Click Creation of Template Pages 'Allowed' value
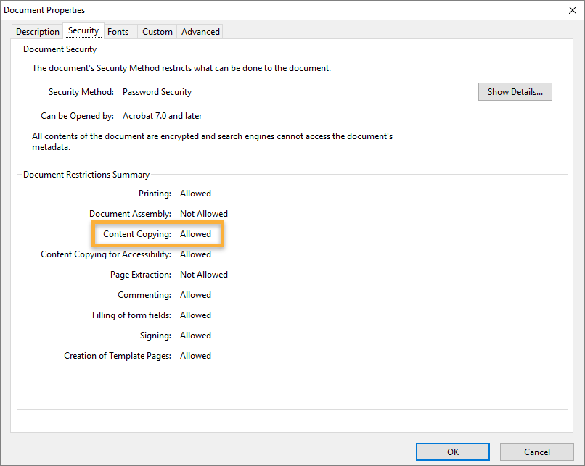Screen dimensions: 585x466 click(x=195, y=356)
